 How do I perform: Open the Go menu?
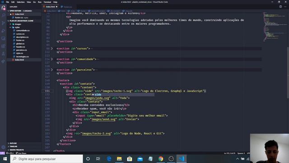34,2
